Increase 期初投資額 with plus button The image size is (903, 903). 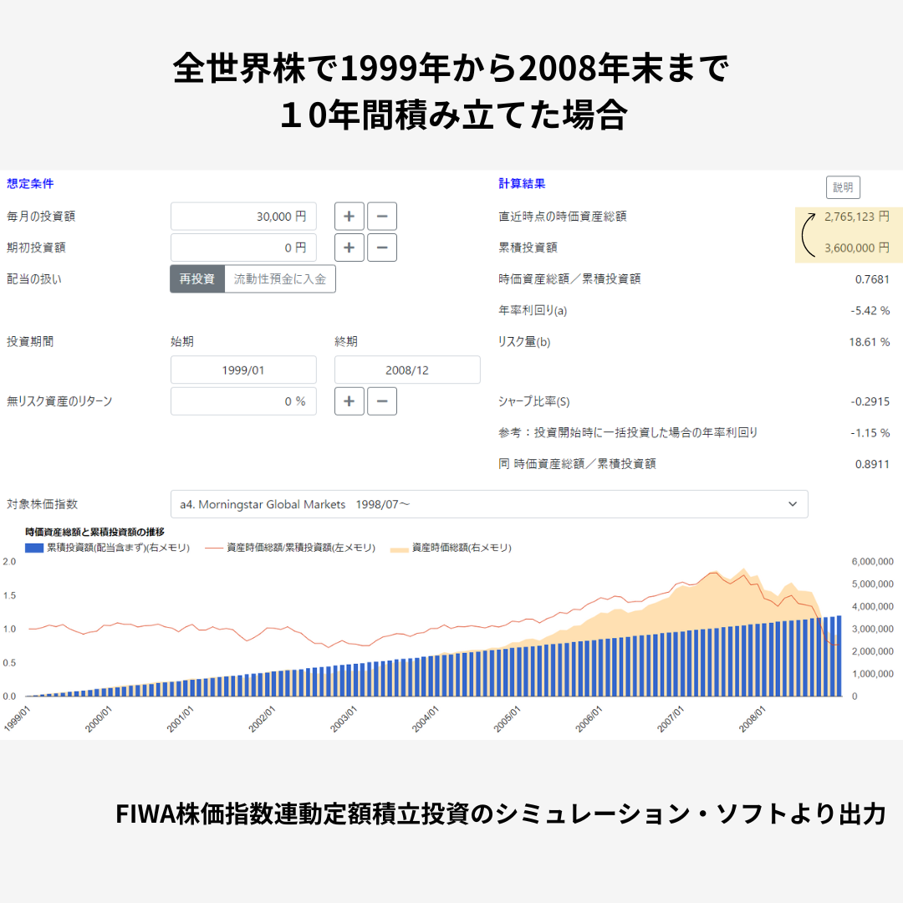click(x=349, y=247)
